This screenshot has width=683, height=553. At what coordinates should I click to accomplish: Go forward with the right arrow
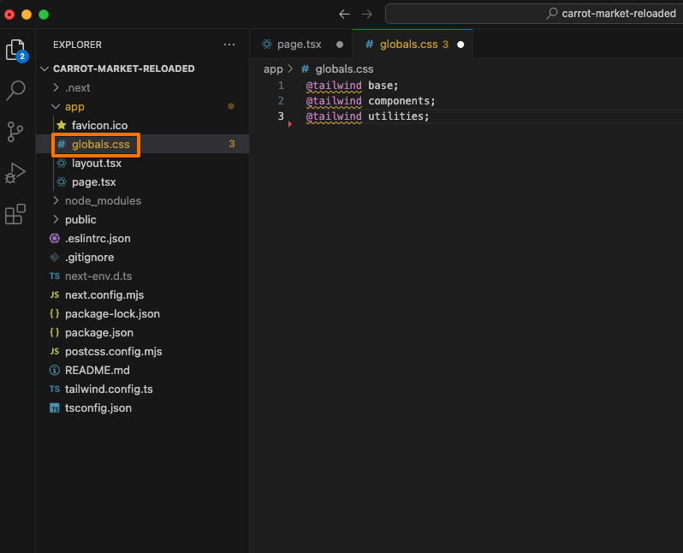[x=367, y=14]
